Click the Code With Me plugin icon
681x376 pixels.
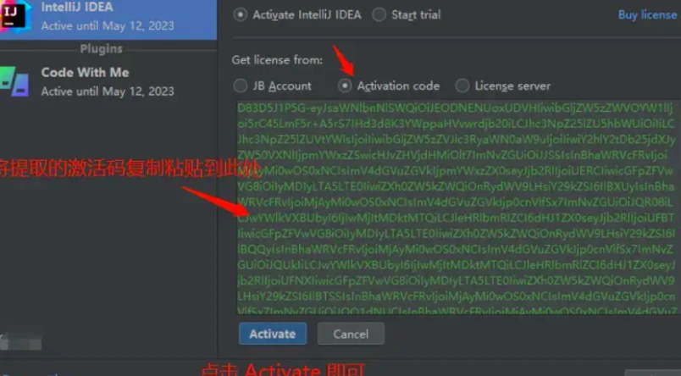coord(14,81)
